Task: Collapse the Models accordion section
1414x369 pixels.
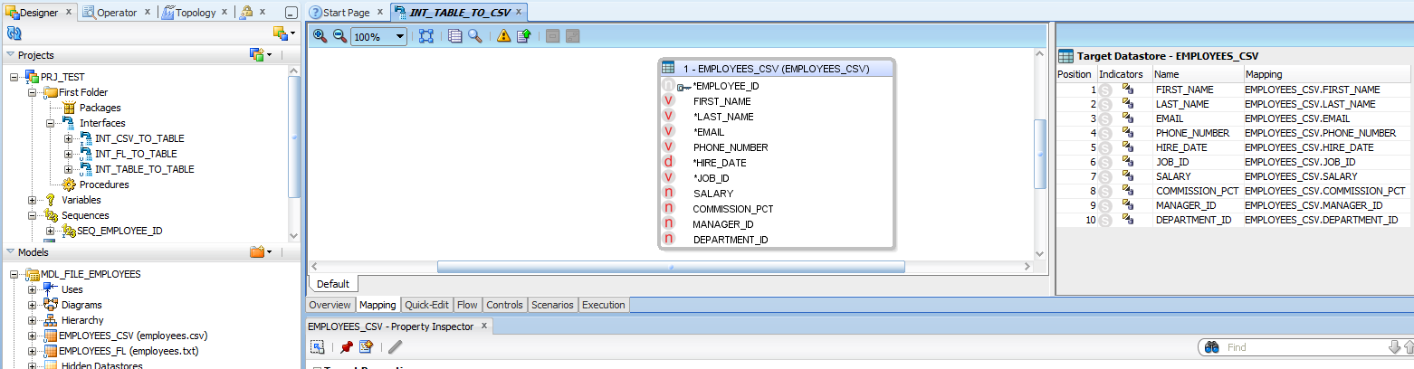Action: [11, 252]
